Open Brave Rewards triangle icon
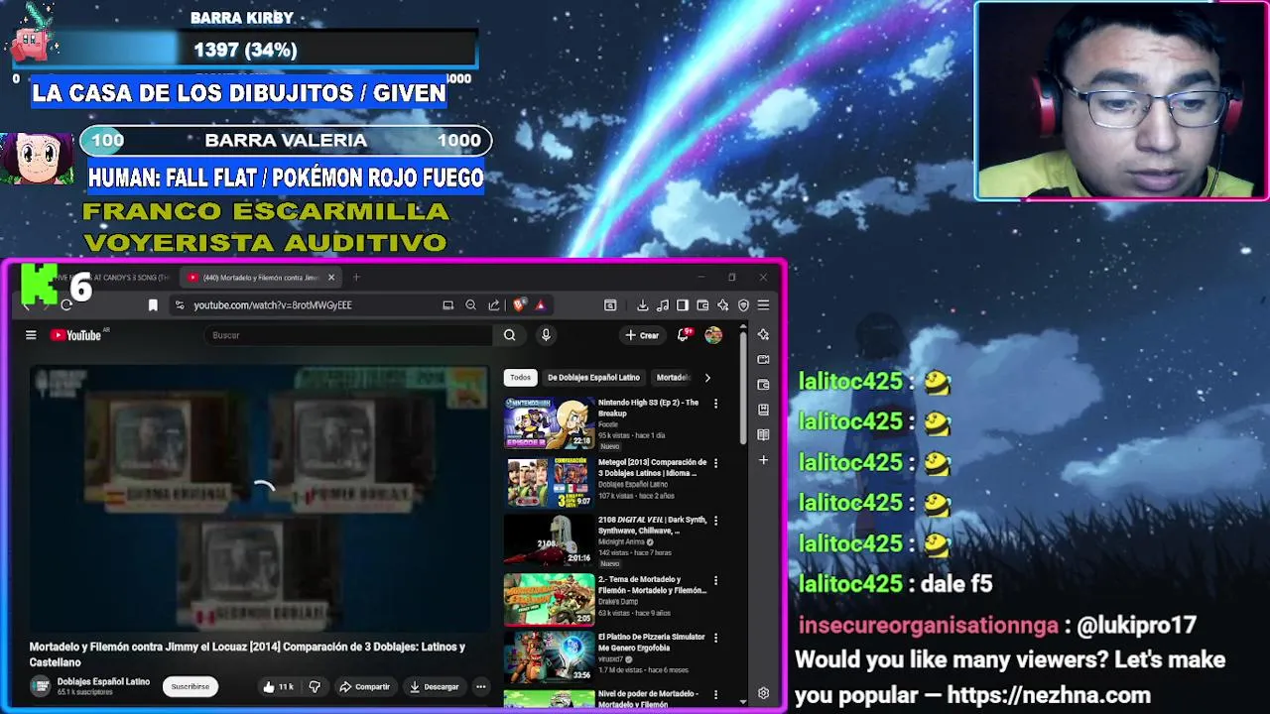Viewport: 1270px width, 714px height. 540,305
